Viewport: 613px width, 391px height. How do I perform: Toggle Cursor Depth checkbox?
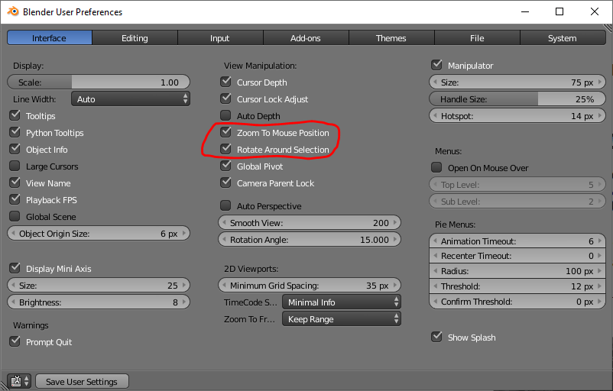click(x=225, y=82)
